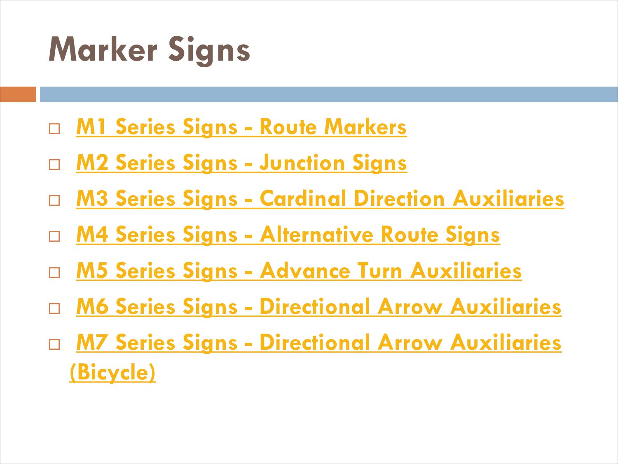Open the M6 Directional Arrow Auxiliaries link
Screen dimensions: 618x464
[318, 306]
